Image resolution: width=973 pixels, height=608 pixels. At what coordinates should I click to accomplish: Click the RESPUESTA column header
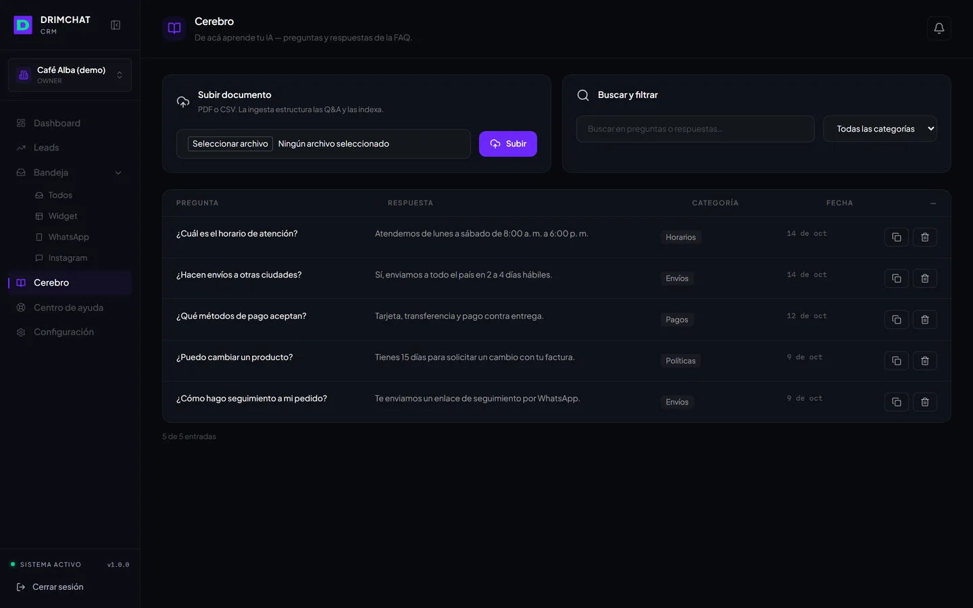[410, 203]
